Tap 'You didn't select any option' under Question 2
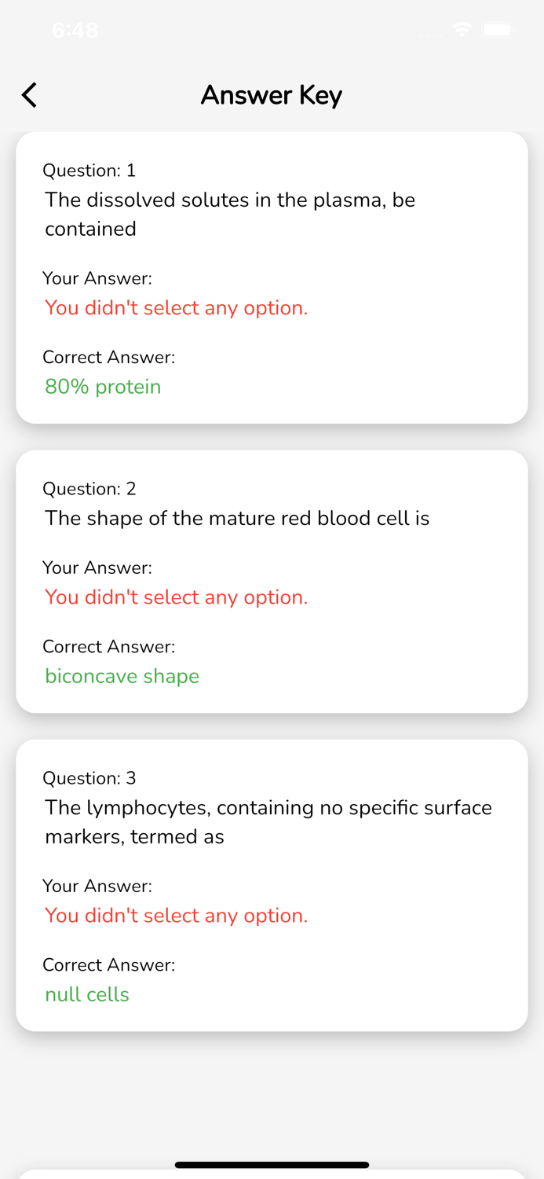 tap(176, 597)
